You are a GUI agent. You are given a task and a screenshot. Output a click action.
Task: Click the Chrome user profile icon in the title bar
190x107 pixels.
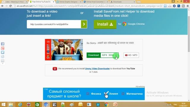pyautogui.click(x=173, y=1)
